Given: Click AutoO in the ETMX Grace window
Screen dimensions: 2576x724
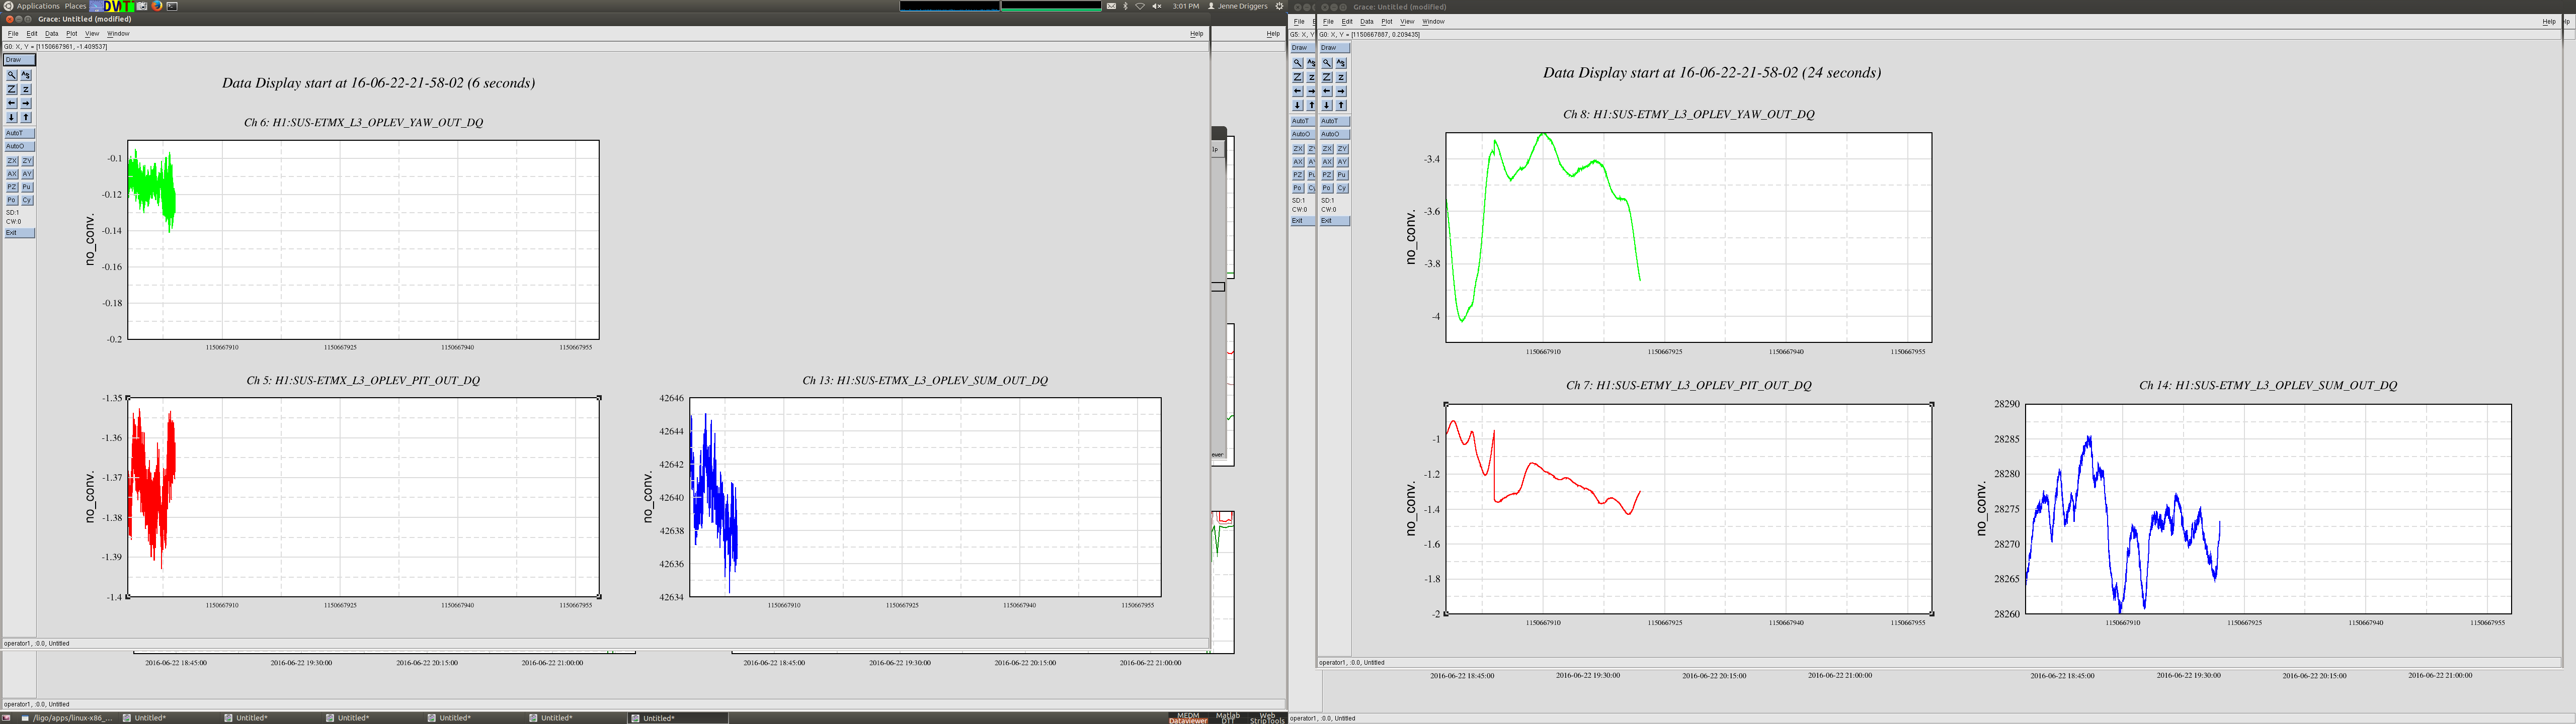Looking at the screenshot, I should click(x=19, y=146).
